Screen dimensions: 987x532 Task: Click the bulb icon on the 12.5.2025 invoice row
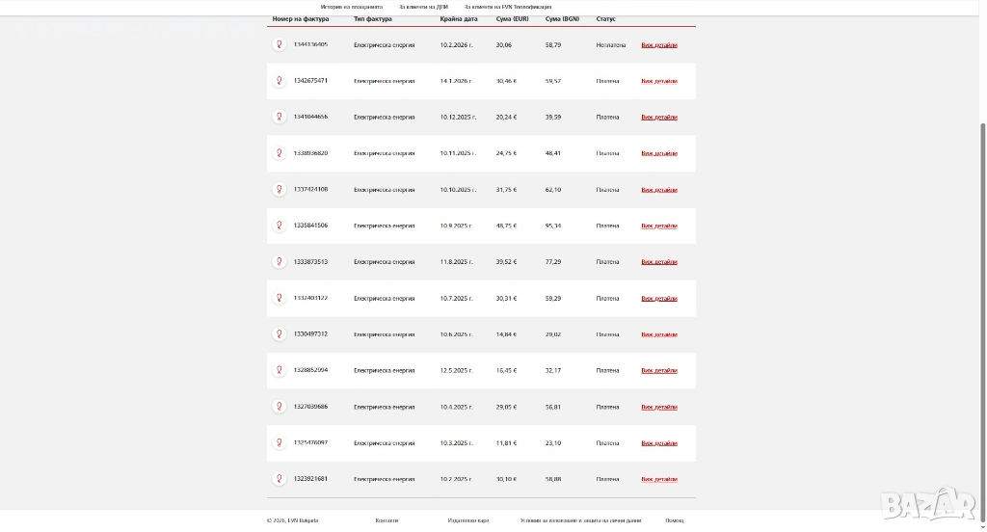click(x=280, y=370)
